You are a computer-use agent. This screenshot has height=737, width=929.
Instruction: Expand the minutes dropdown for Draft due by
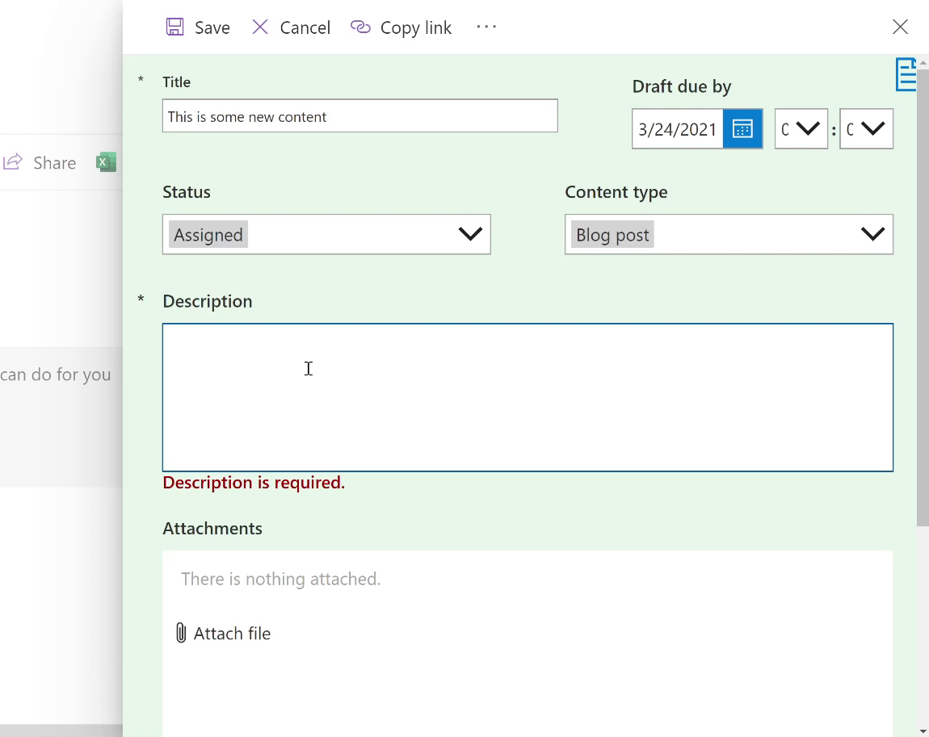pyautogui.click(x=866, y=128)
